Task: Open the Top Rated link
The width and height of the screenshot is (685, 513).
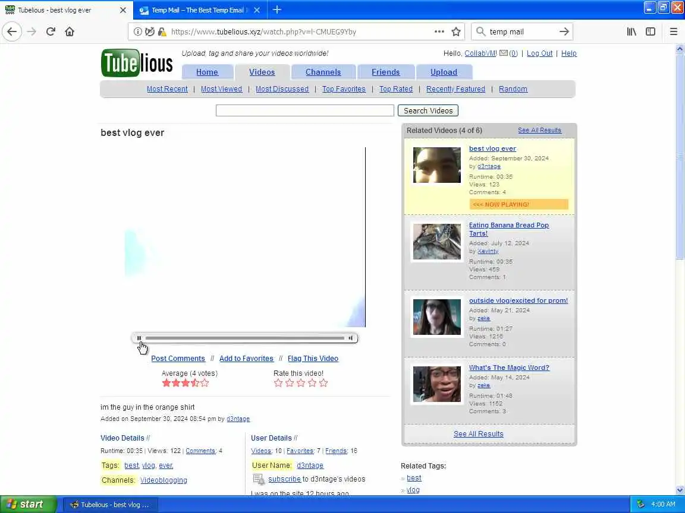Action: [396, 89]
